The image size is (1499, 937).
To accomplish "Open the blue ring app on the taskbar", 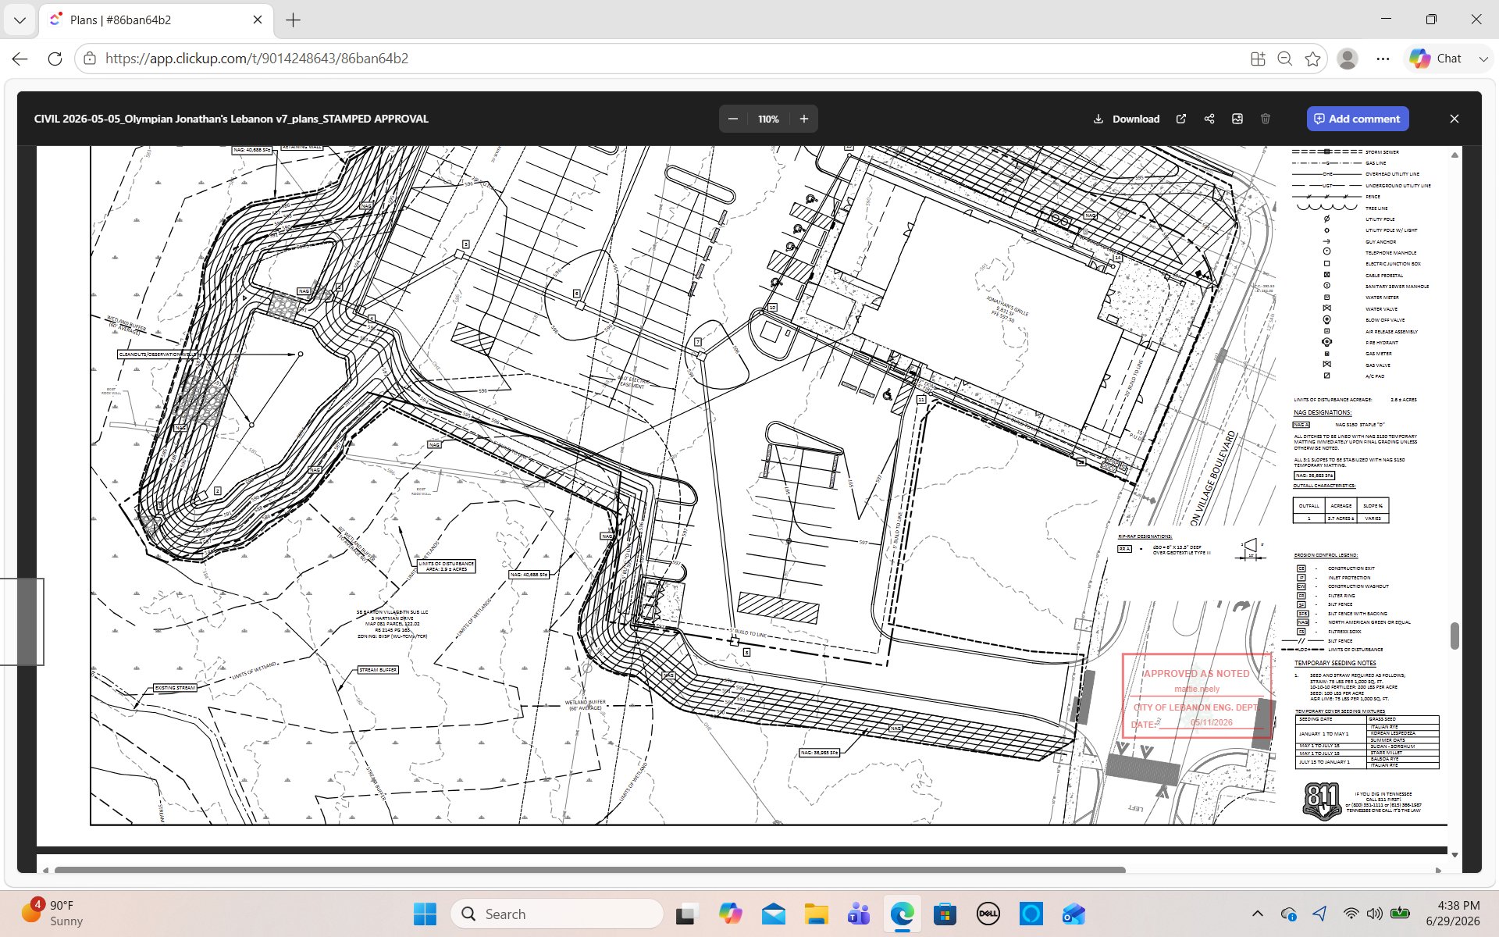I will click(x=1031, y=914).
